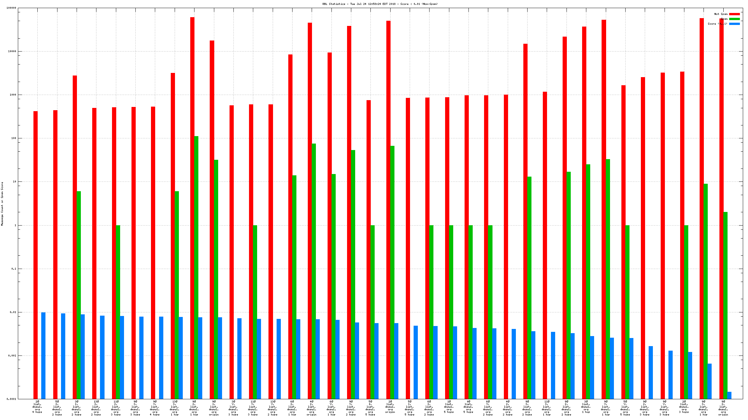Click the y-axis tick labeled 1
The image size is (748, 420).
click(x=15, y=225)
